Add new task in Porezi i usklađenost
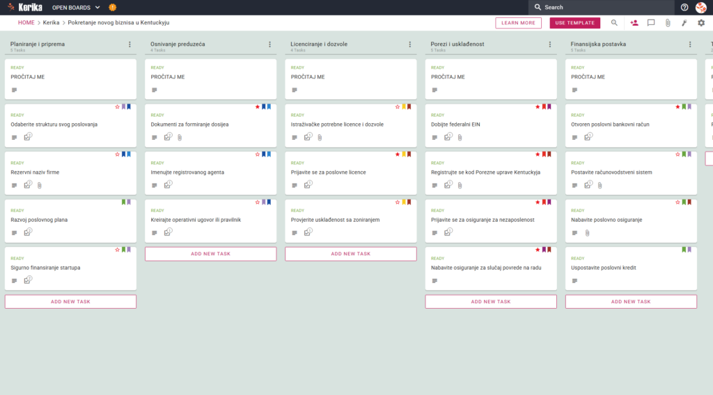Viewport: 713px width, 395px height. 491,302
